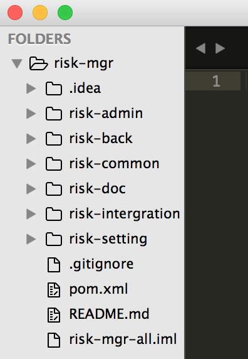
Task: Expand the .idea folder arrow
Action: click(31, 88)
